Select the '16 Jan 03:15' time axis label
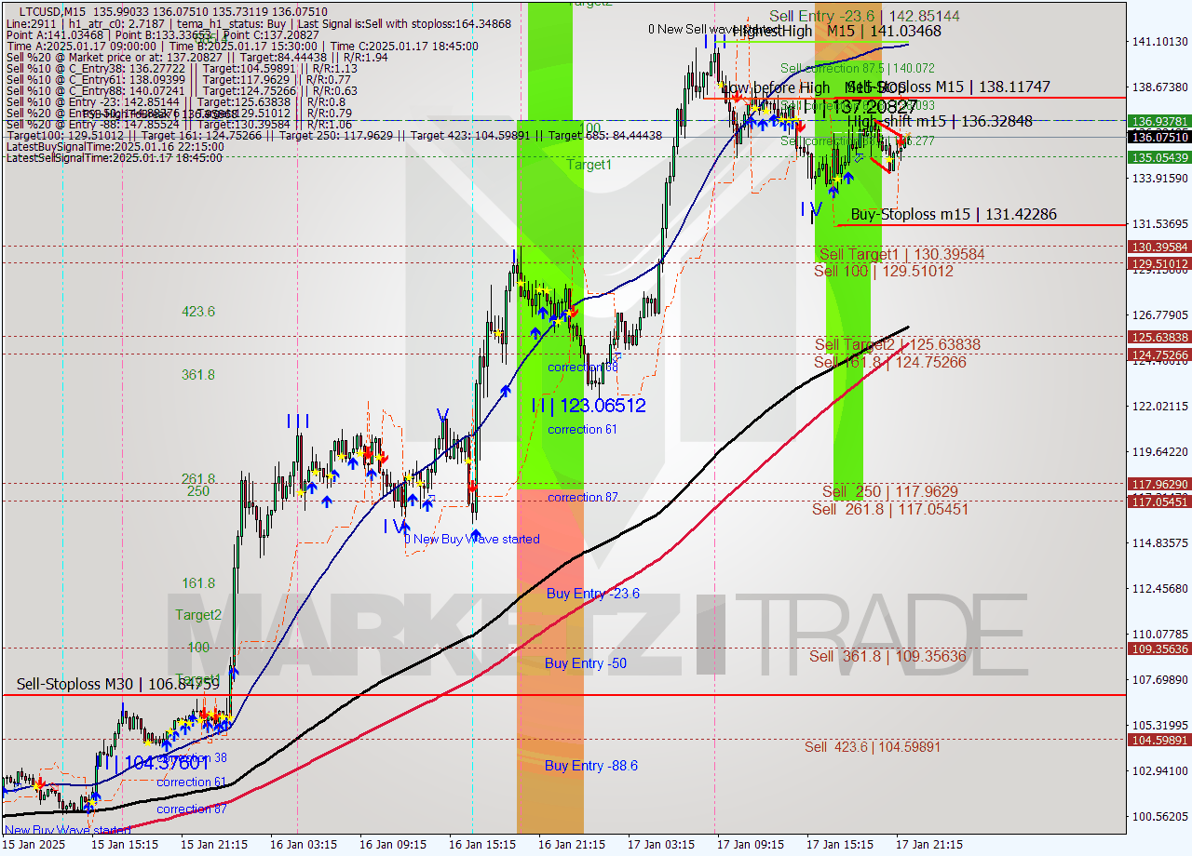Viewport: 1192px width, 856px height. click(x=304, y=844)
